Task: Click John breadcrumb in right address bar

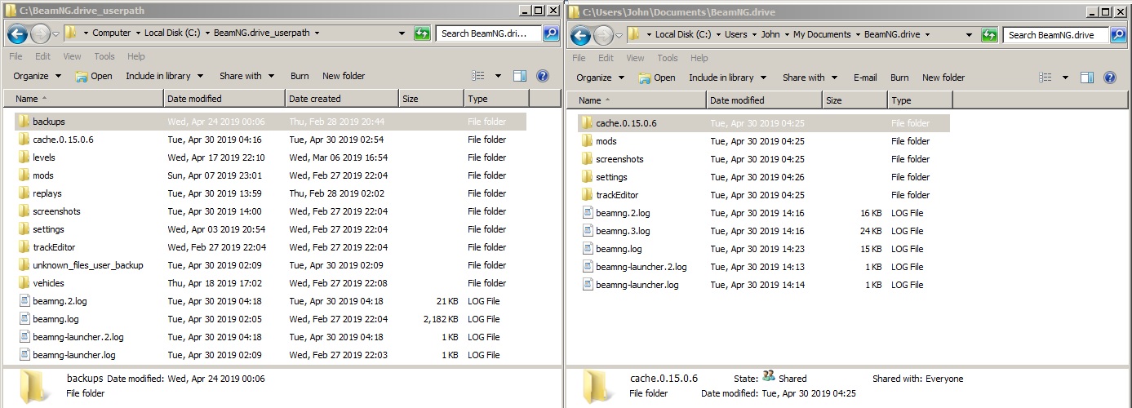Action: pos(770,35)
